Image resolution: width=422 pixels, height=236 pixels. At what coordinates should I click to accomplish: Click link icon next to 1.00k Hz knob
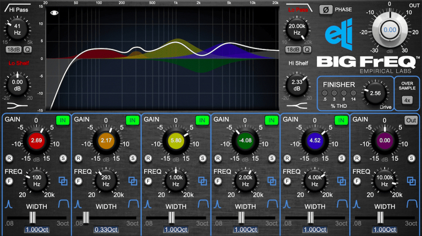(x=203, y=181)
